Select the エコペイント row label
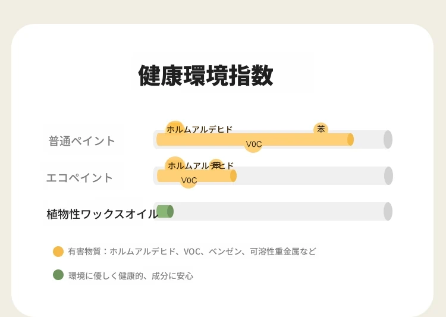Screen dimensions: 446x317 (79, 178)
